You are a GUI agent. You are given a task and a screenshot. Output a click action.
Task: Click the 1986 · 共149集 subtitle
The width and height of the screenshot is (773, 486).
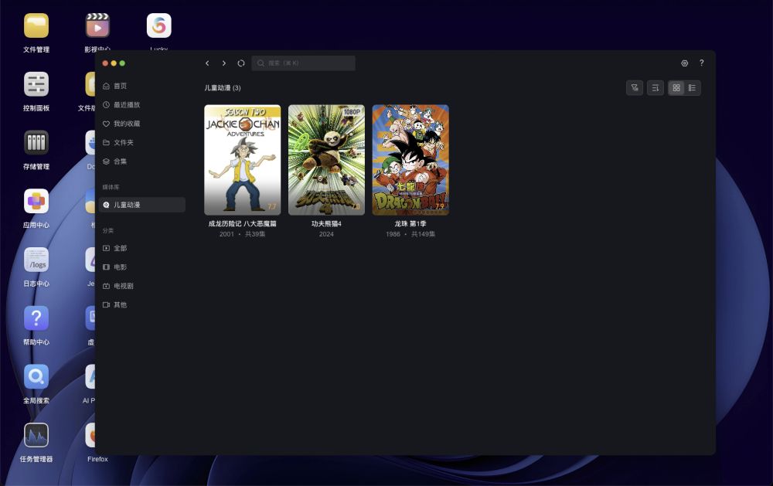[x=410, y=234]
